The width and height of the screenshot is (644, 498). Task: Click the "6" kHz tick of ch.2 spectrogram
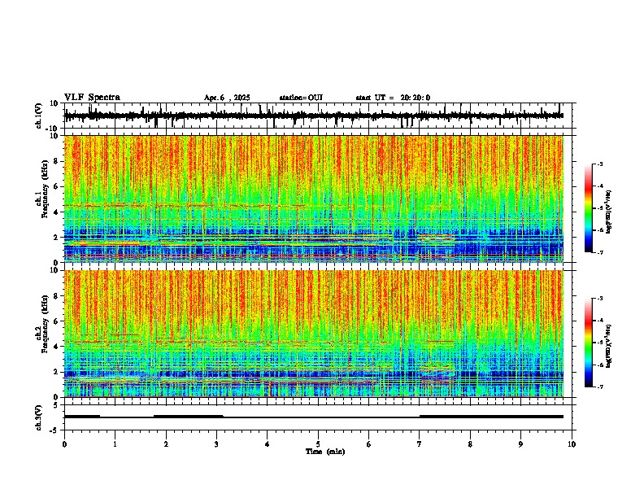pyautogui.click(x=56, y=321)
